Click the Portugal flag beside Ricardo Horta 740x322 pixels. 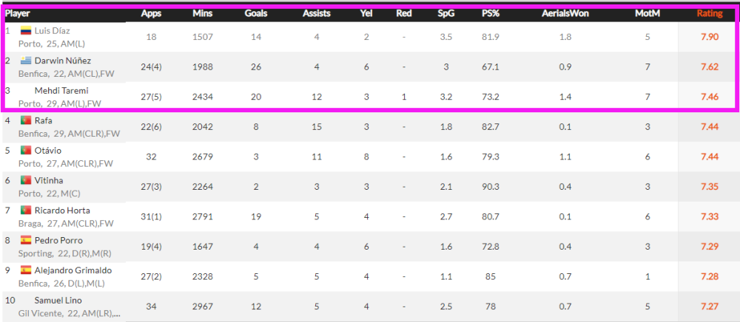(25, 210)
